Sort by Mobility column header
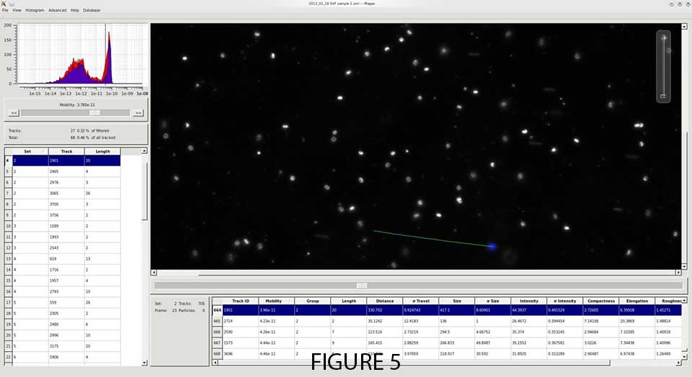Image resolution: width=692 pixels, height=377 pixels. pyautogui.click(x=274, y=301)
